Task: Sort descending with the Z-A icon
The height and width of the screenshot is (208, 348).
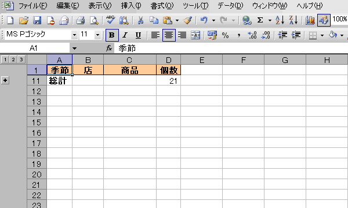Action: 293,20
